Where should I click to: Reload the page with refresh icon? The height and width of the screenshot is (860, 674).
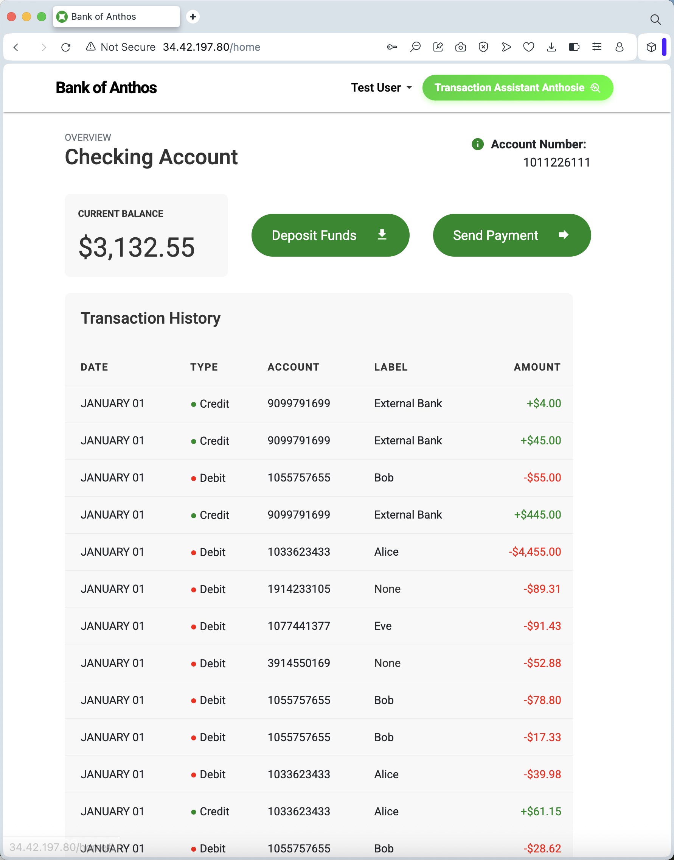(x=66, y=47)
